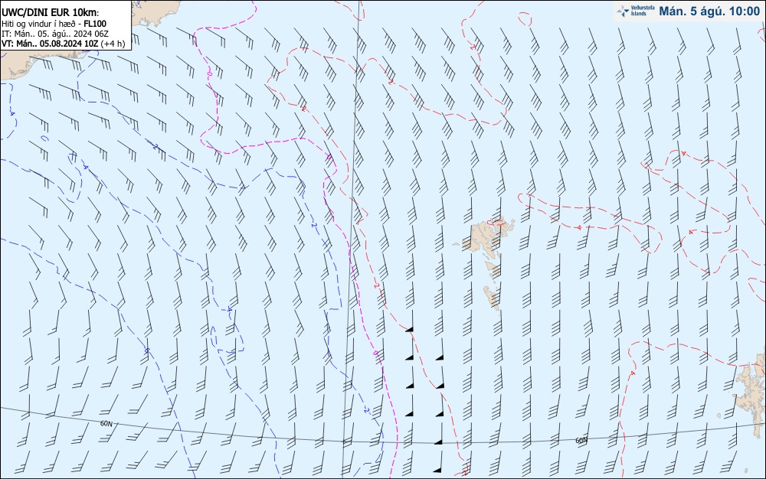Image resolution: width=766 pixels, height=479 pixels.
Task: Click the 'Hiti og vindur í hæð - FL100' line
Action: point(54,24)
